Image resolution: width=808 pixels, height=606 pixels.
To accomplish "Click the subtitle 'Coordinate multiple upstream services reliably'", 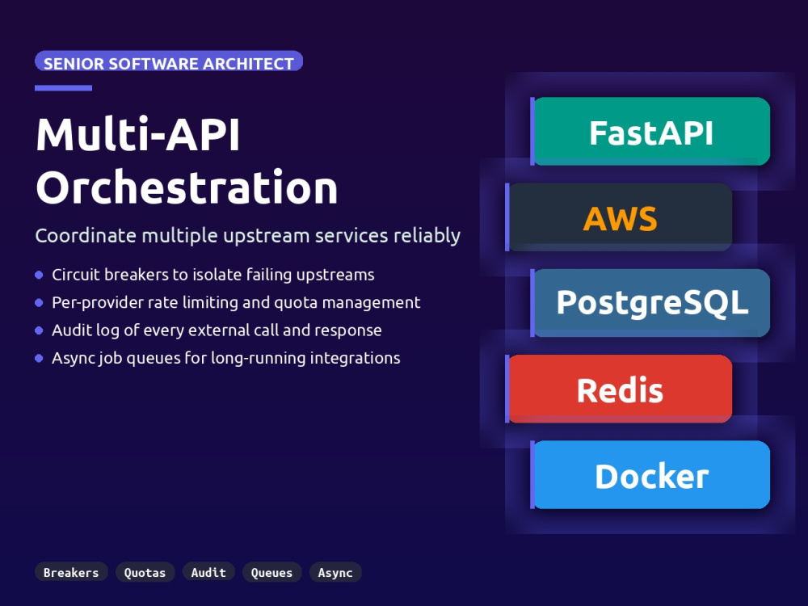I will 248,235.
